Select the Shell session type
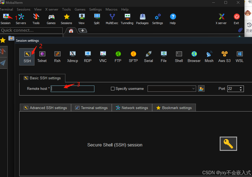 pyautogui.click(x=179, y=57)
